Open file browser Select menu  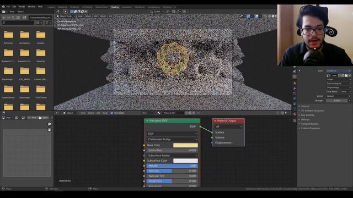pyautogui.click(x=20, y=12)
